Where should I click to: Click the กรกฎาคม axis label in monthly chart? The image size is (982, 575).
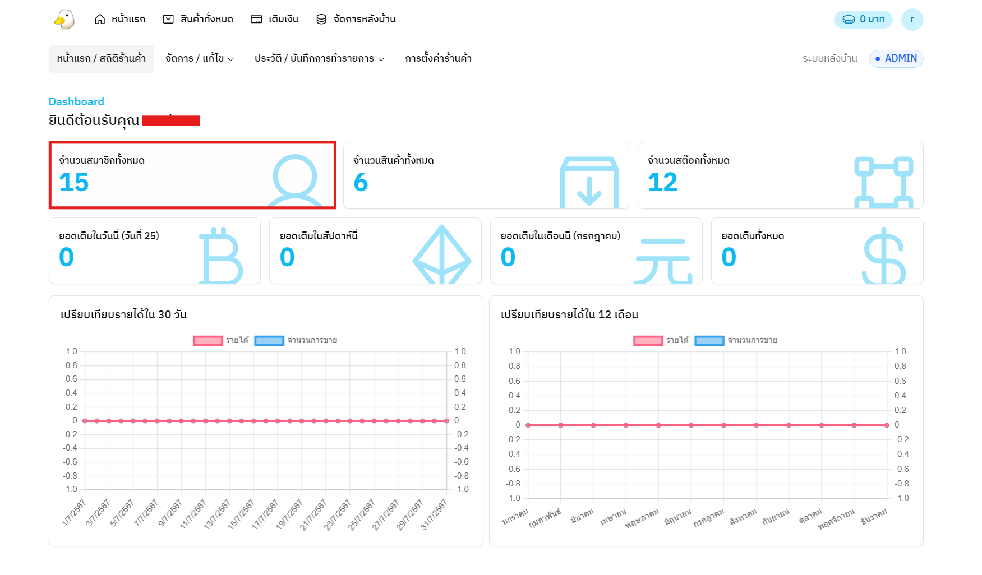point(709,518)
